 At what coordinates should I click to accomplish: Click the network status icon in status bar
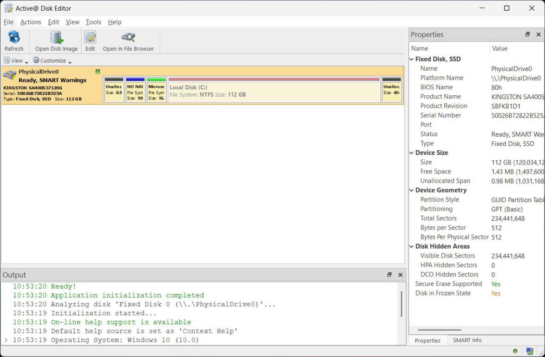[x=529, y=351]
